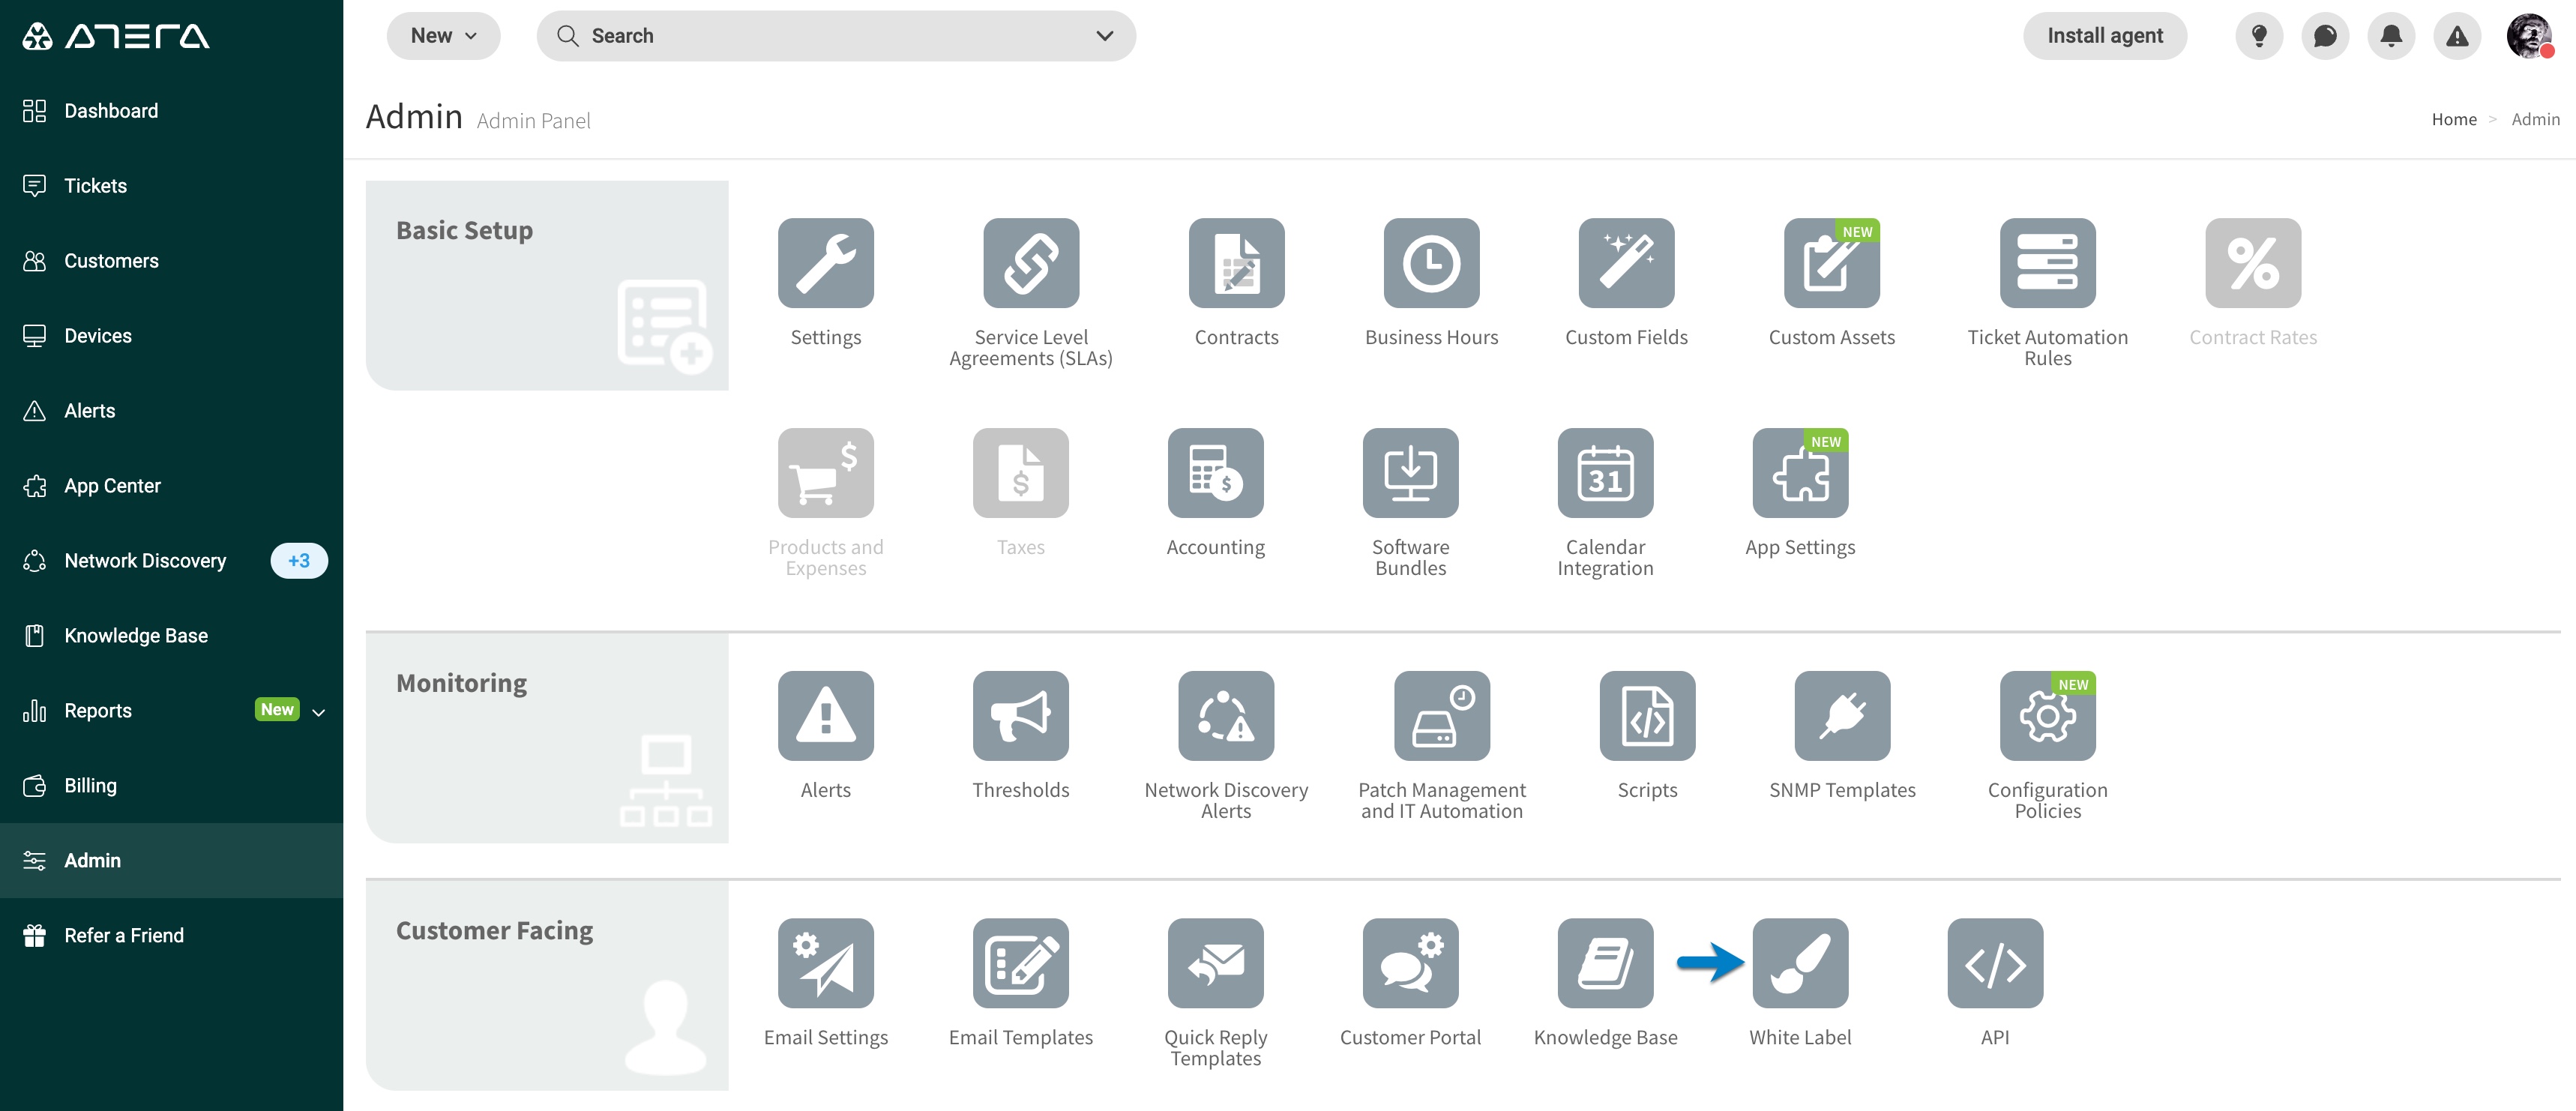
Task: Open Refer a Friend in sidebar
Action: coord(171,936)
